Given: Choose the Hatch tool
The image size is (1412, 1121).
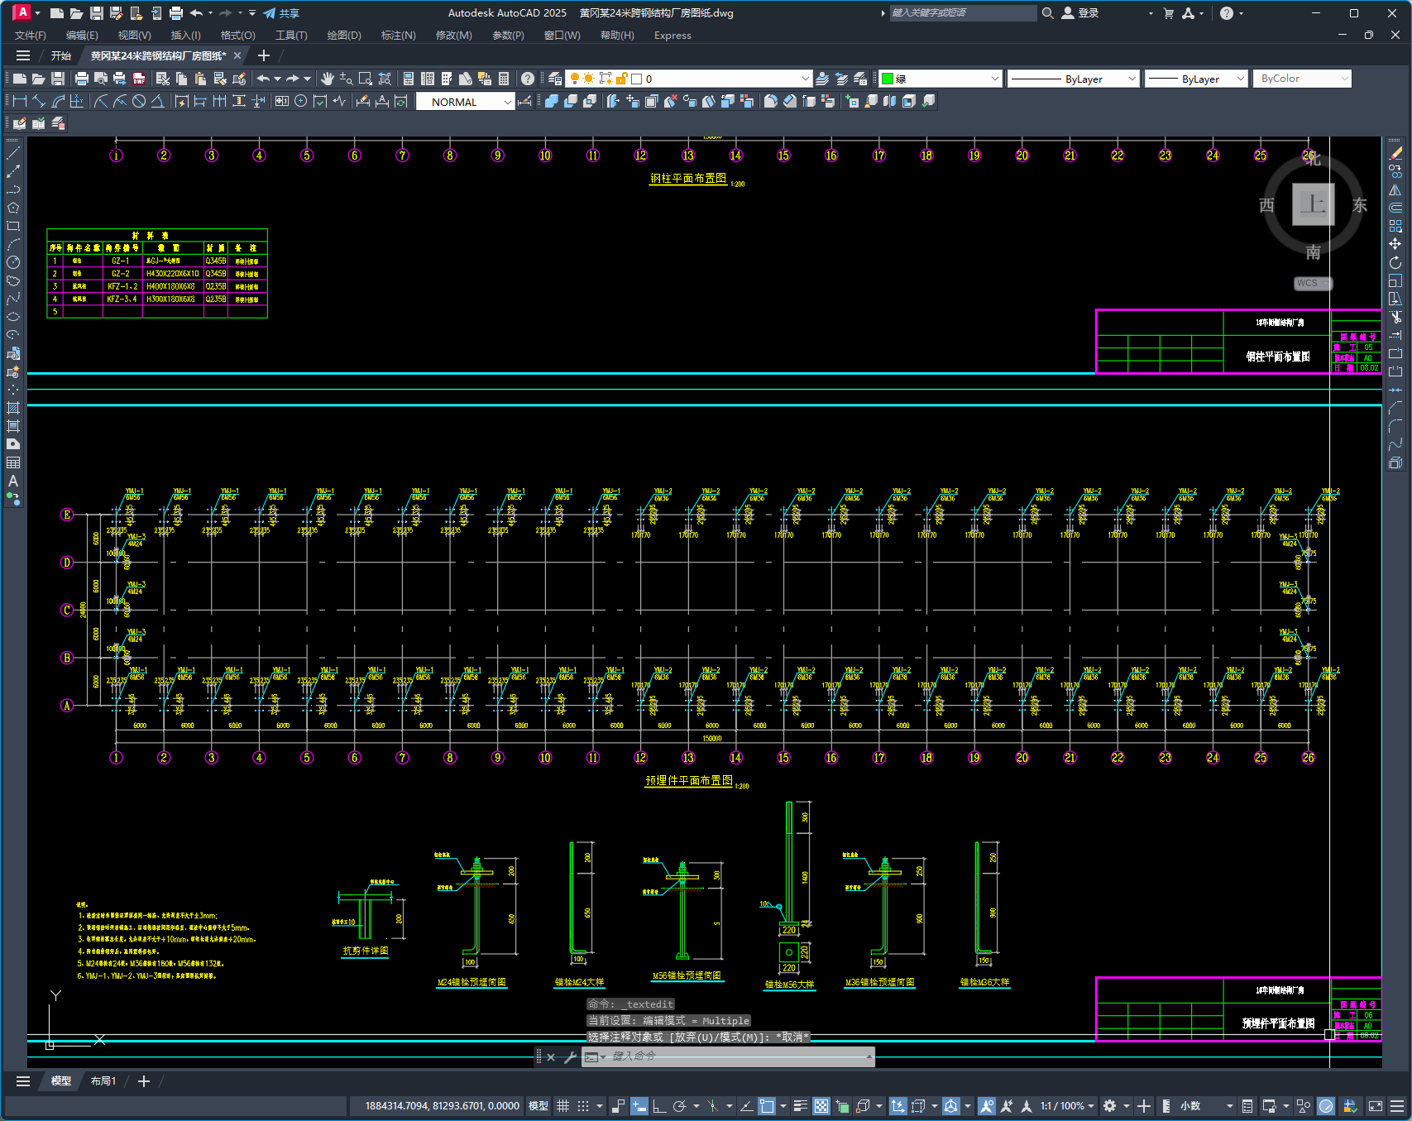Looking at the screenshot, I should [13, 408].
